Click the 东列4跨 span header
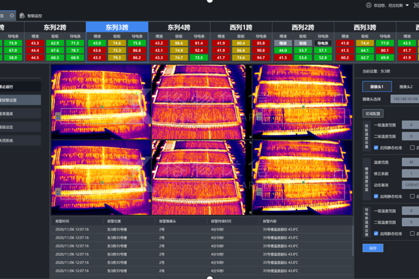The image size is (419, 279). (179, 27)
